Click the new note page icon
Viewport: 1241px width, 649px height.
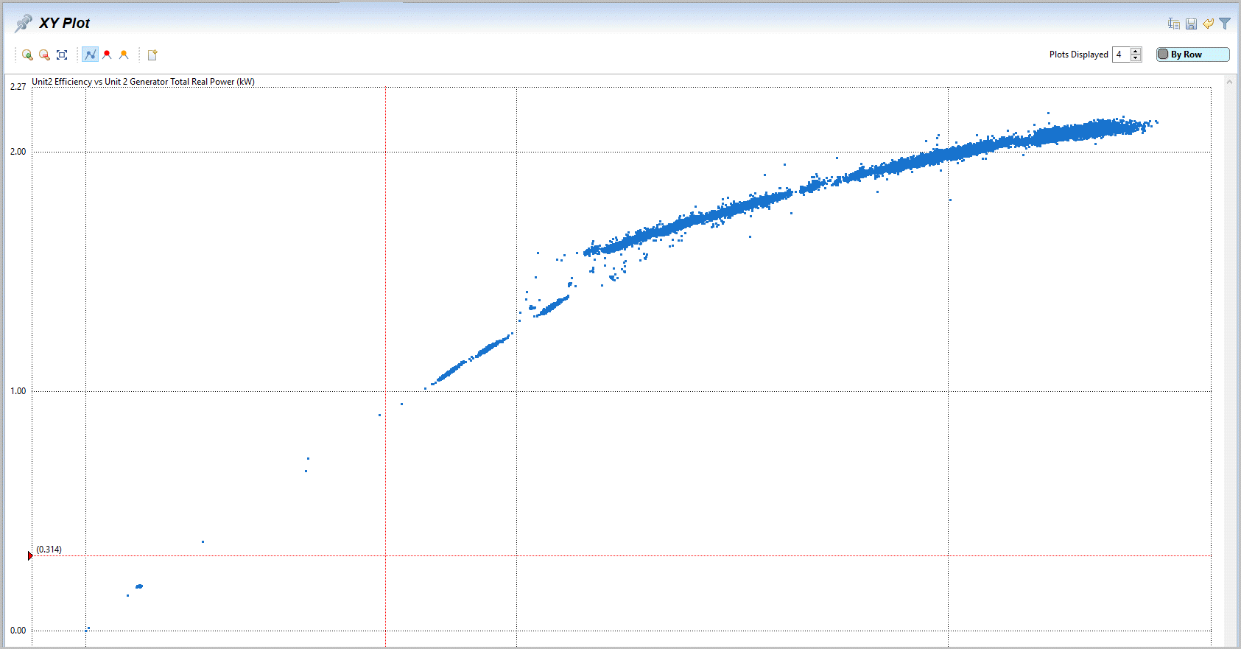pos(152,55)
